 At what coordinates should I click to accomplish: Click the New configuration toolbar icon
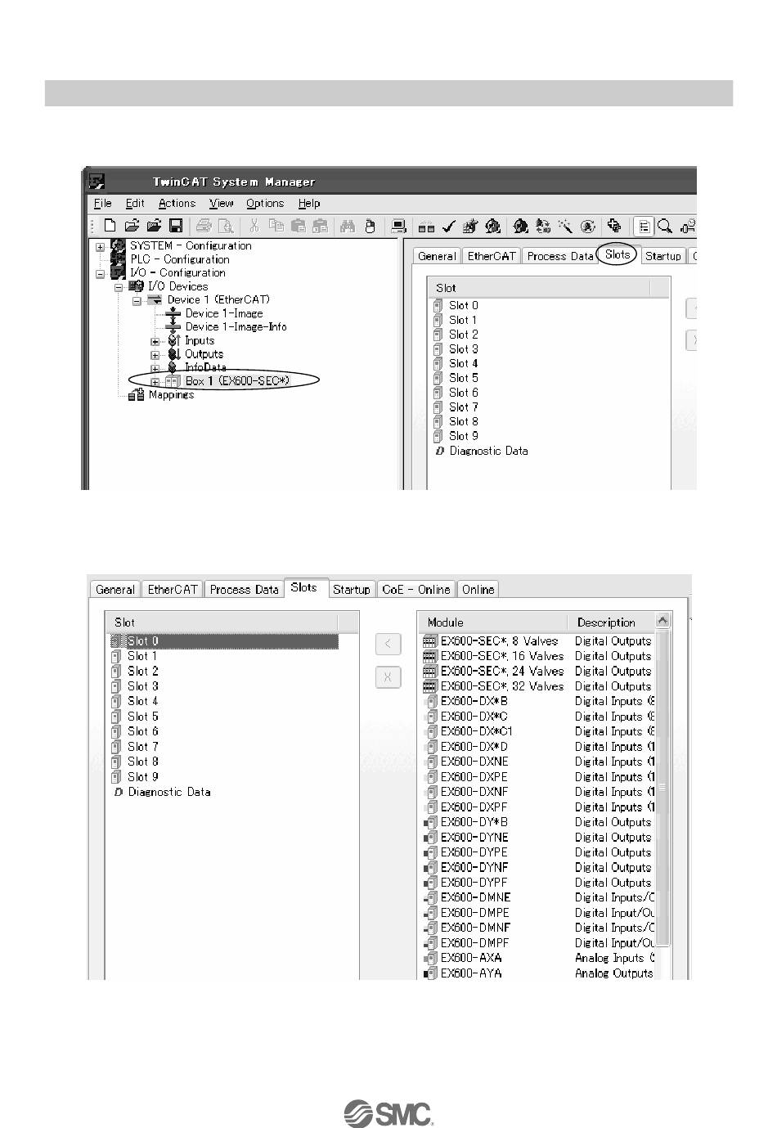pyautogui.click(x=110, y=226)
